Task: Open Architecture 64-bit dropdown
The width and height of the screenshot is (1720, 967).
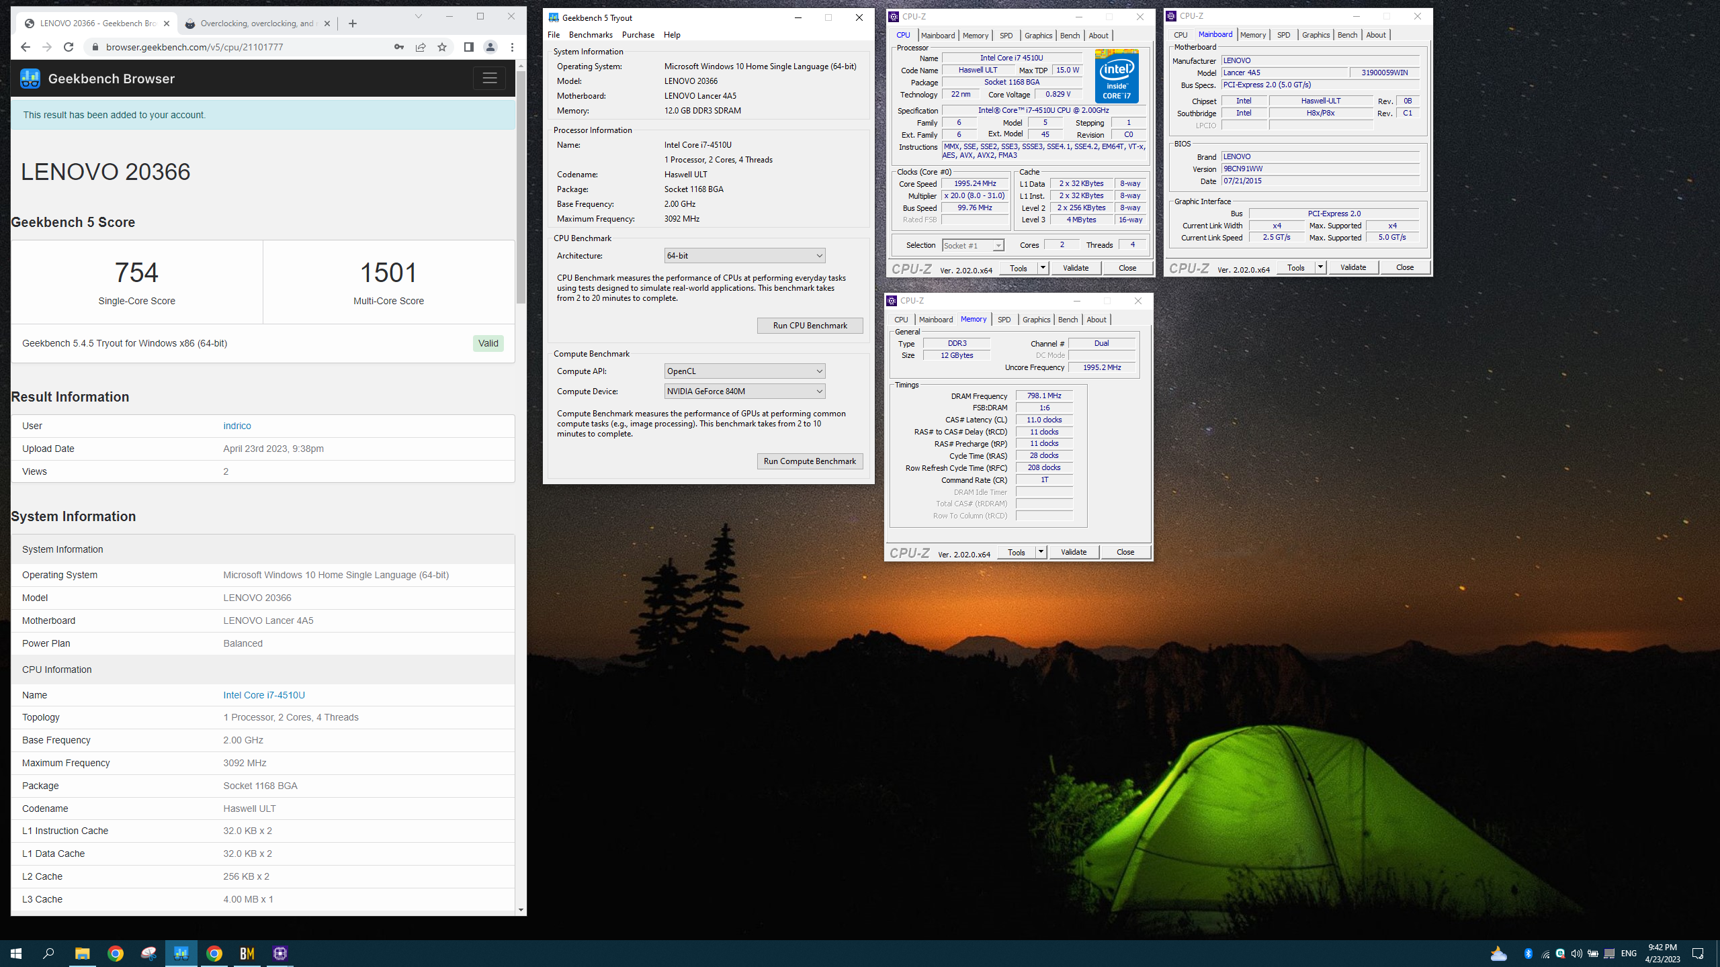Action: pyautogui.click(x=744, y=256)
